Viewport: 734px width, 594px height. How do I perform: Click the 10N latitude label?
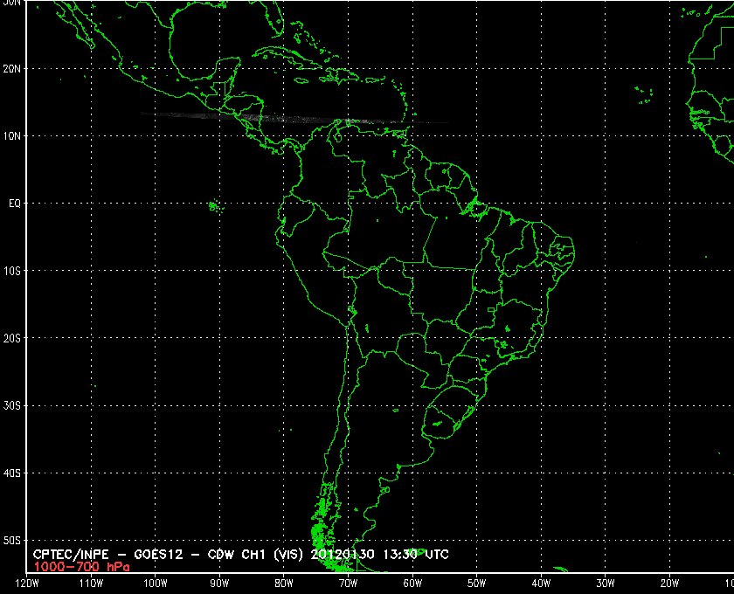(x=12, y=136)
